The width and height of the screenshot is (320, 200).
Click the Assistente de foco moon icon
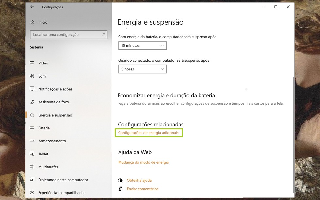tap(32, 102)
